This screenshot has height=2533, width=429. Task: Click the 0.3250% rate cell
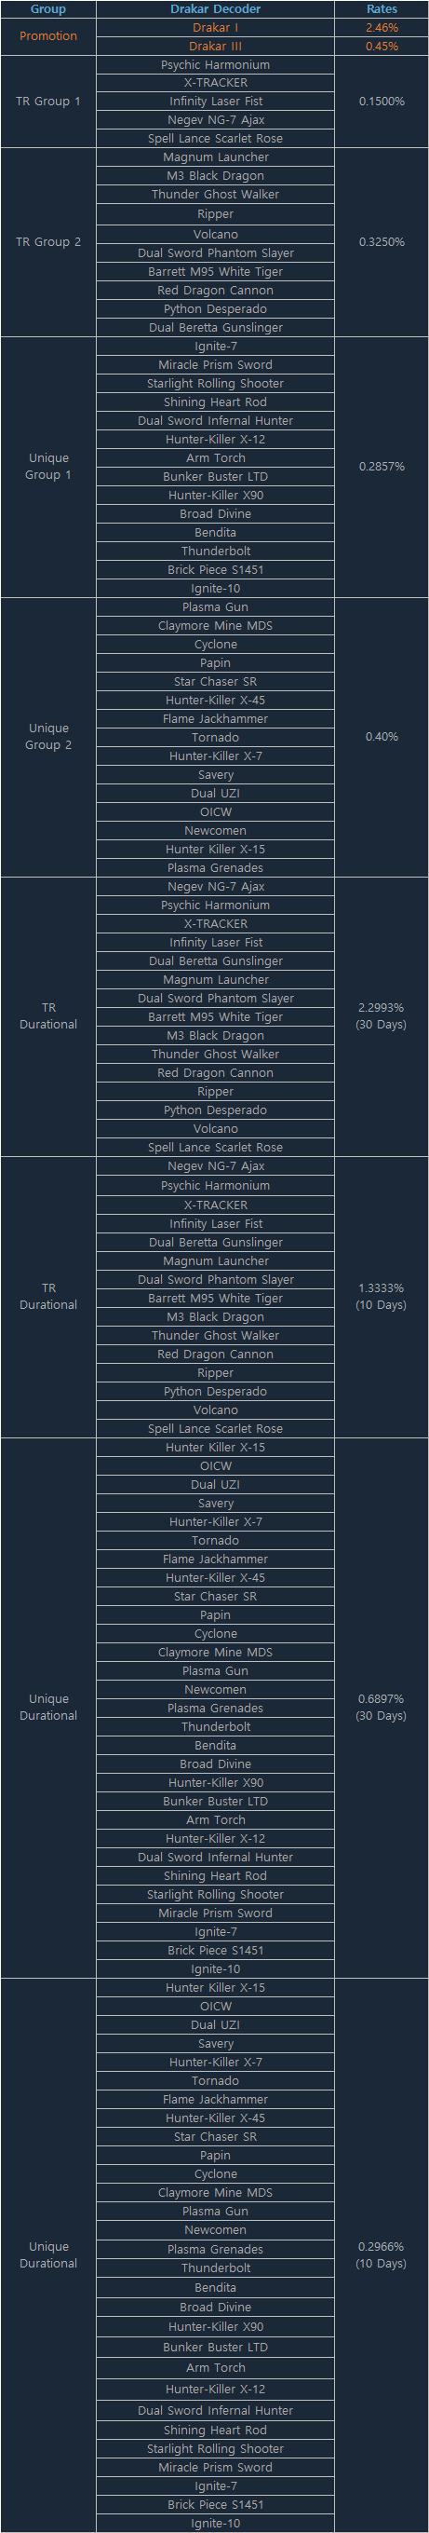(x=382, y=242)
